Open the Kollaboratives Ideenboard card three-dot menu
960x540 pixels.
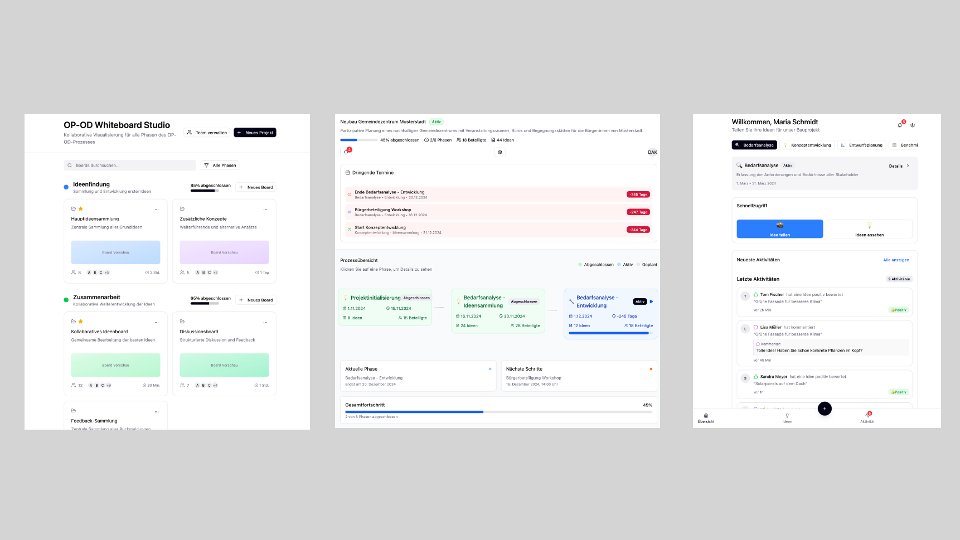157,322
